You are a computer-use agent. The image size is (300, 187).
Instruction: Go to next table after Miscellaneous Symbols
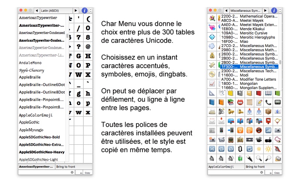point(265,10)
